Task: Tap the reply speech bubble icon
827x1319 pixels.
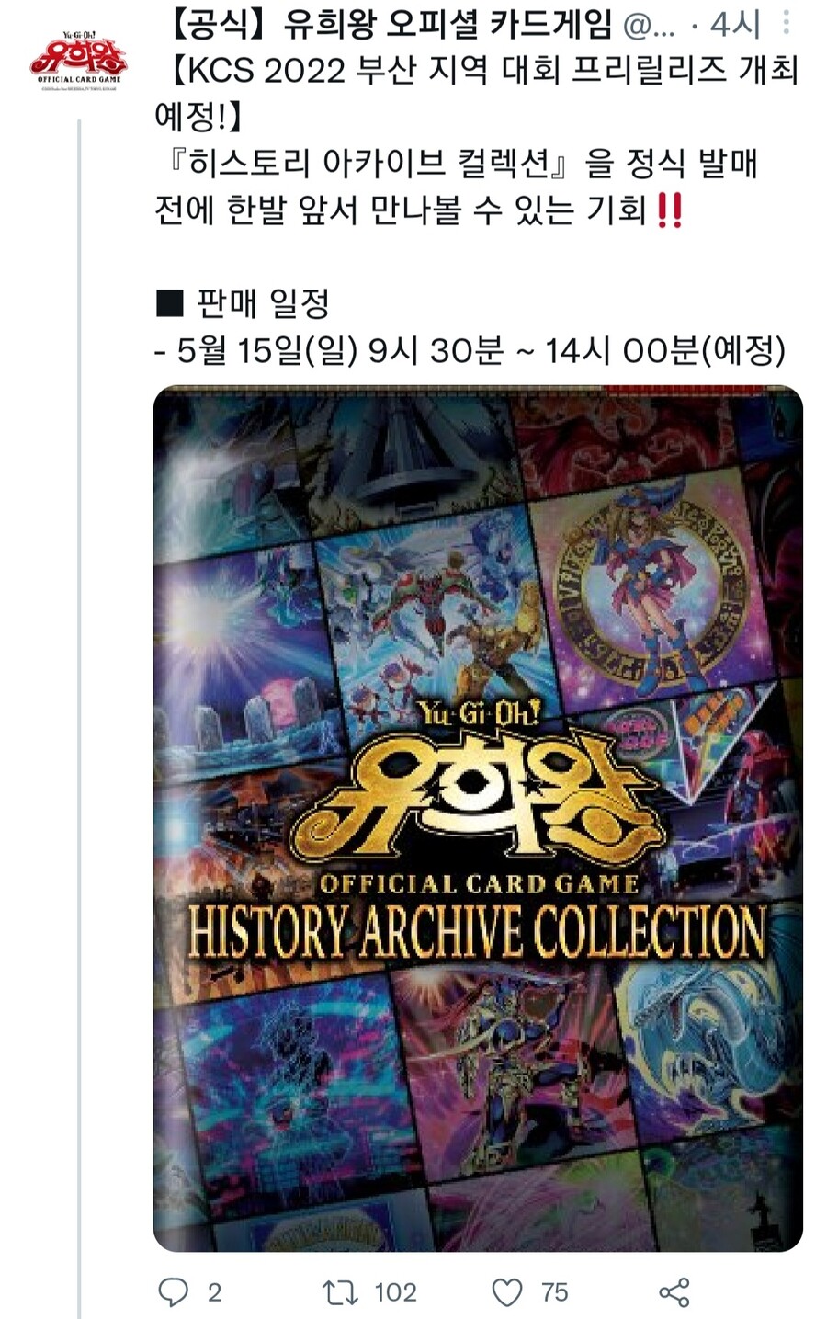Action: [173, 1291]
